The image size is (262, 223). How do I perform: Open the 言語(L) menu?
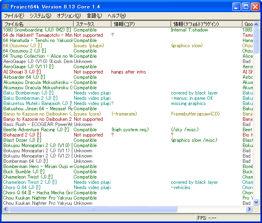[94, 16]
